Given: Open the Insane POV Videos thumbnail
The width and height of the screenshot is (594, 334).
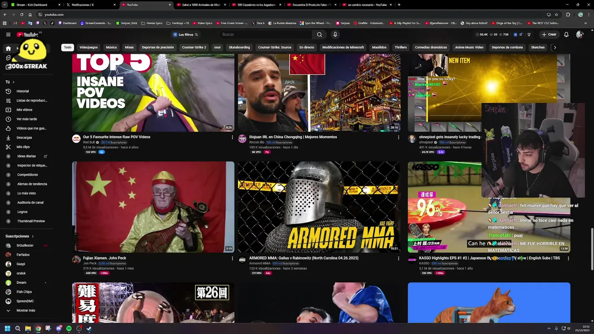Looking at the screenshot, I should coord(153,93).
